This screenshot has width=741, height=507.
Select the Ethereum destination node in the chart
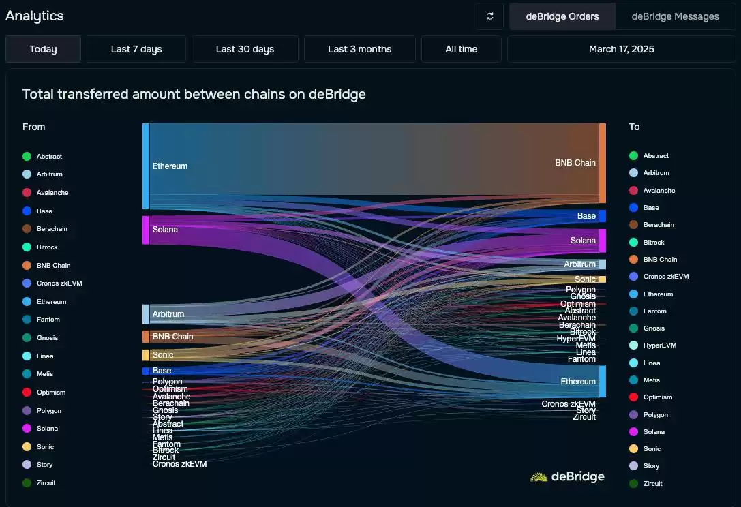click(x=603, y=382)
